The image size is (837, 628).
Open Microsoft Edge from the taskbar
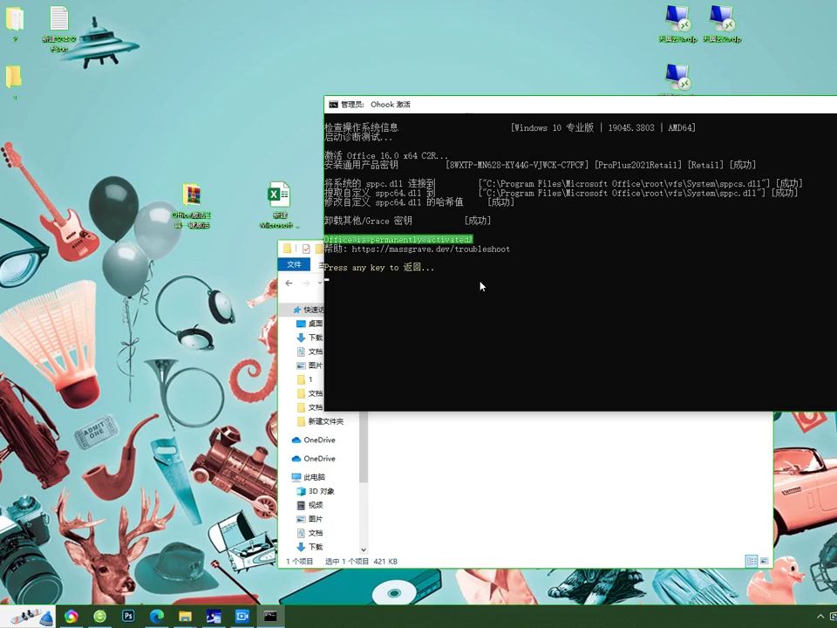coord(156,617)
